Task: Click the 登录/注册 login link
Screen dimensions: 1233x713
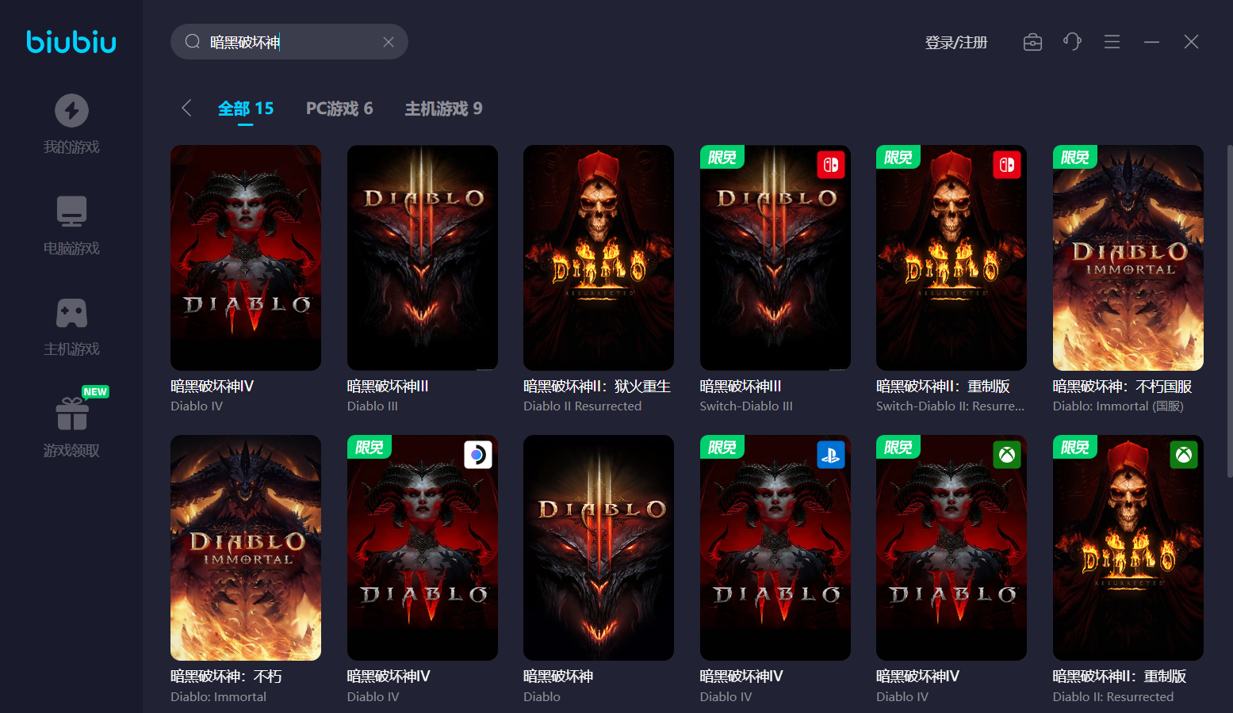Action: point(956,43)
